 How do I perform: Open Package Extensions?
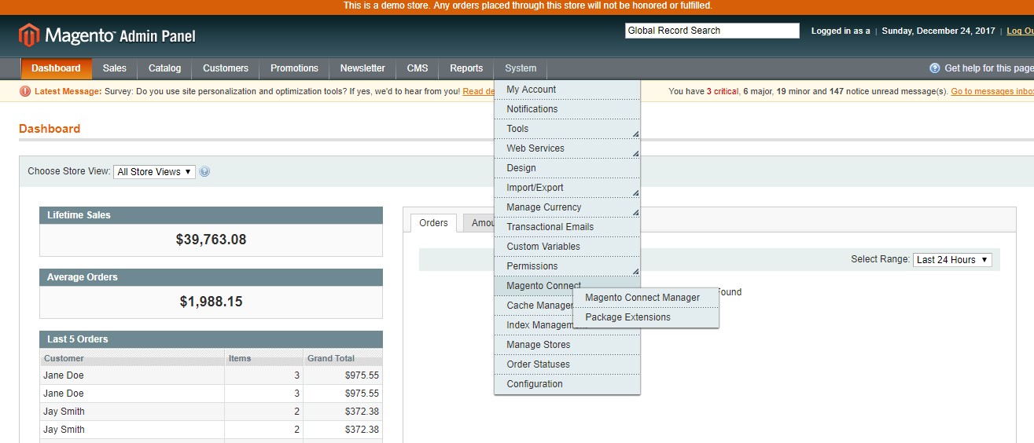[646, 317]
